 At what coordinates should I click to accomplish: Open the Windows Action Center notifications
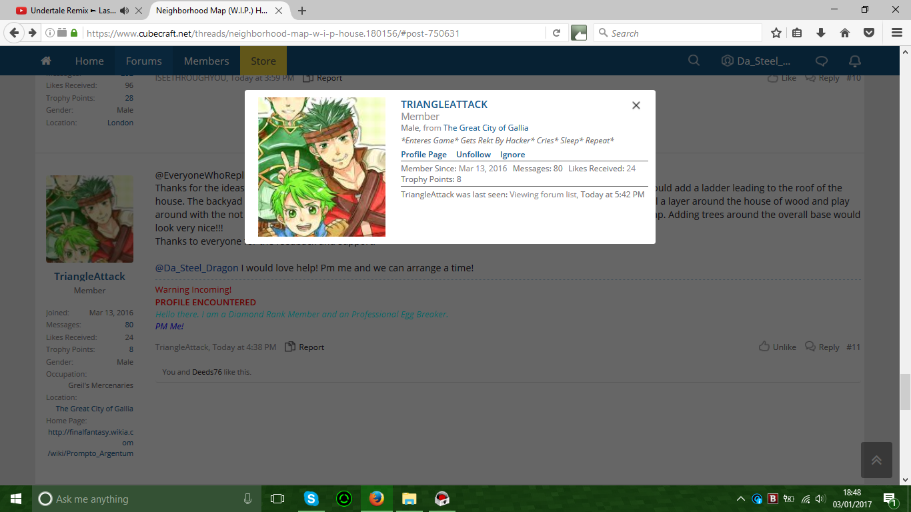pos(890,499)
